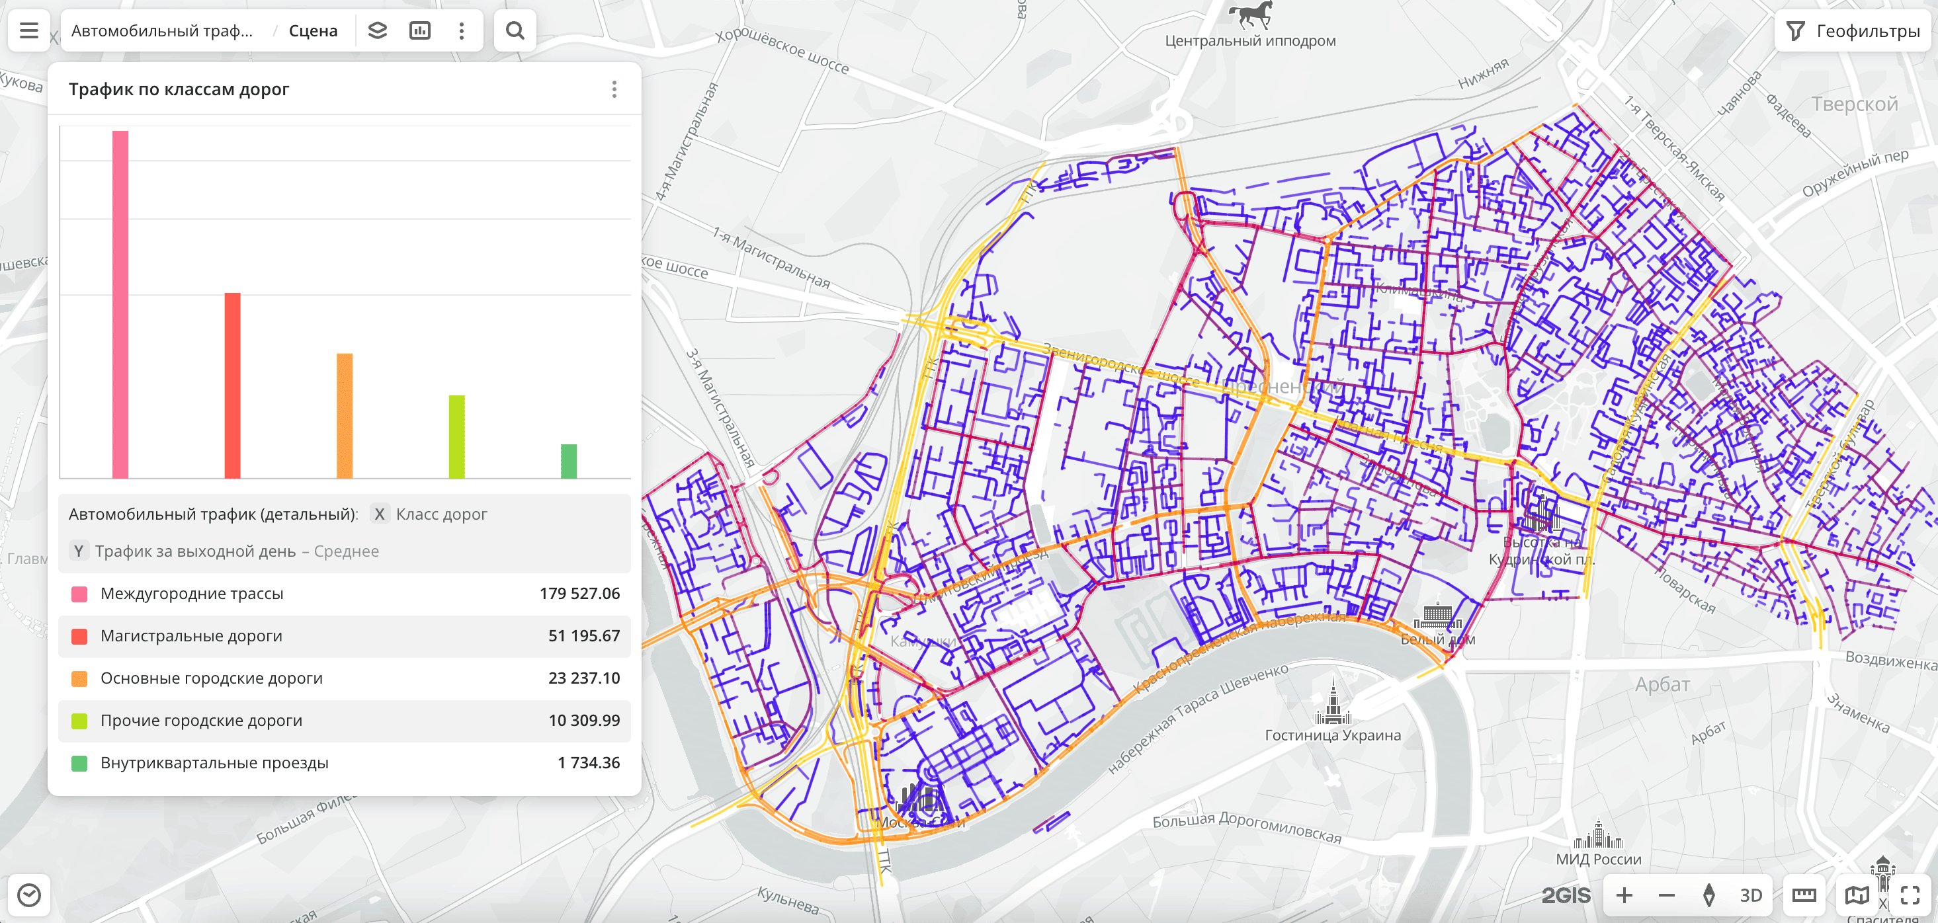Open the hamburger main menu
The width and height of the screenshot is (1938, 923).
pyautogui.click(x=28, y=31)
